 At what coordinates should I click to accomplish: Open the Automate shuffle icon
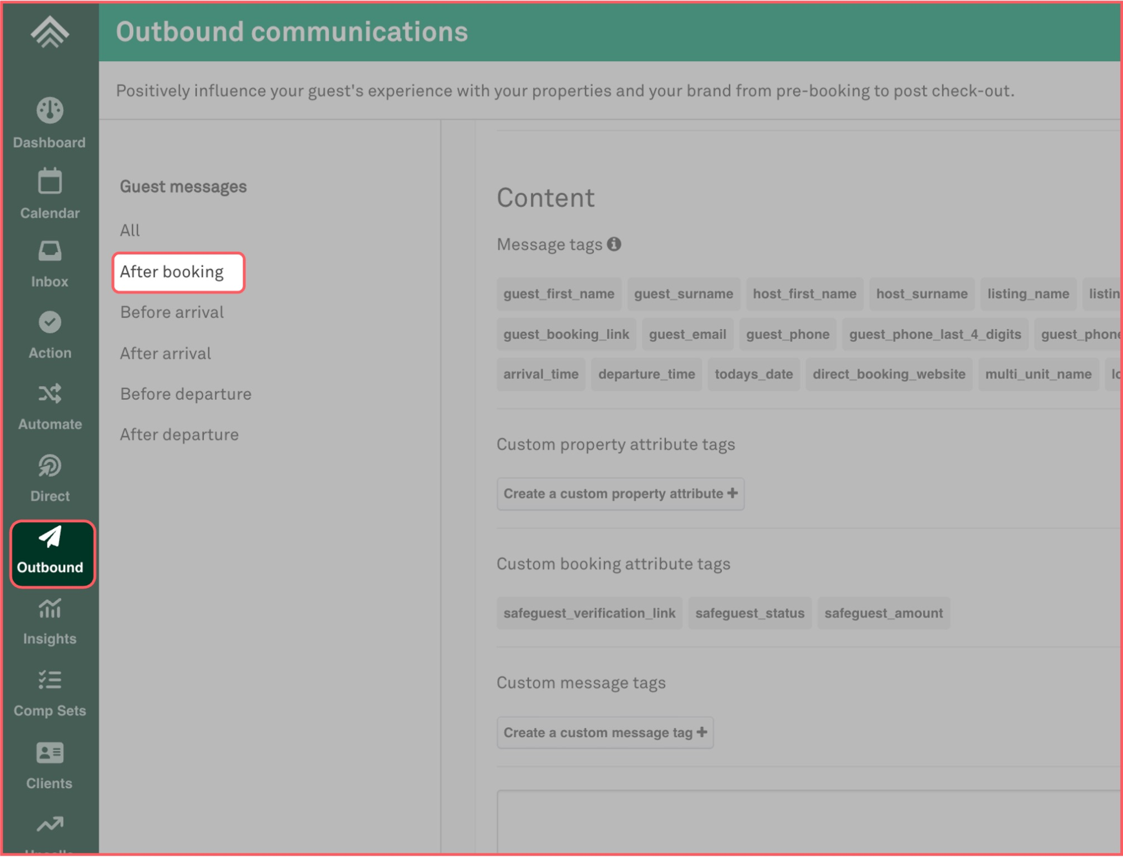click(49, 394)
